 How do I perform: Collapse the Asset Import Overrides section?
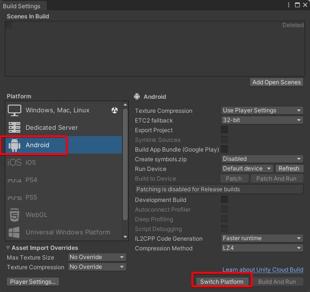(x=8, y=247)
